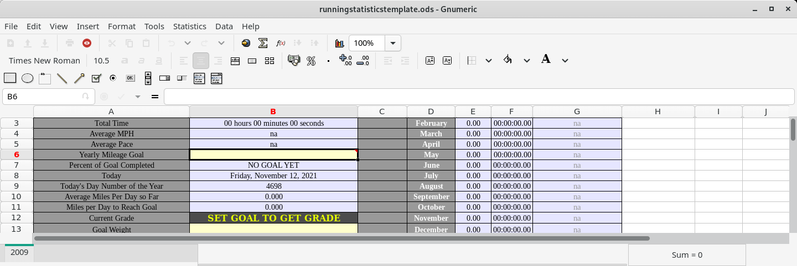This screenshot has width=797, height=266.
Task: Click the increase decimals icon
Action: pos(345,61)
